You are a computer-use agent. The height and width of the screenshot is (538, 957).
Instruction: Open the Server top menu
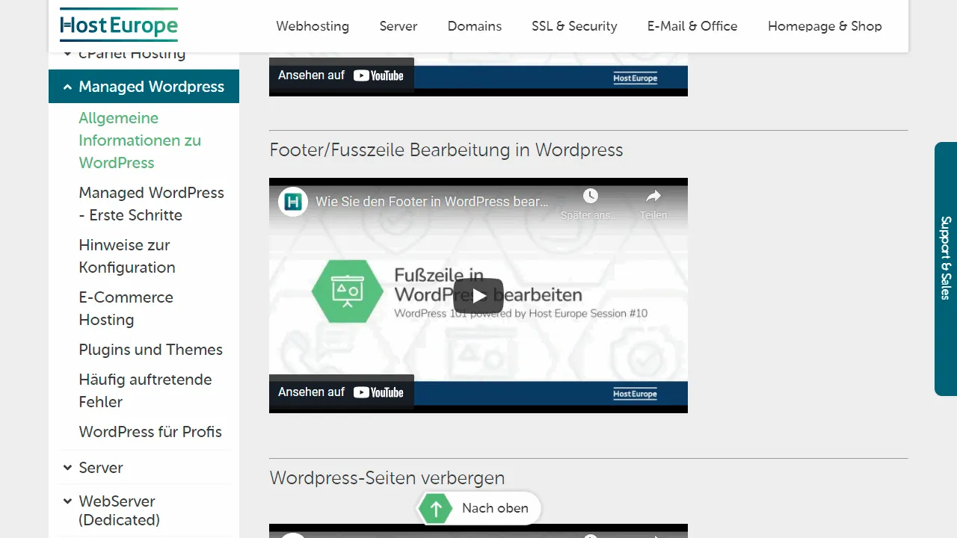pyautogui.click(x=399, y=26)
